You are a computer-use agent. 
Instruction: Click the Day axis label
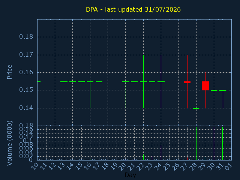[130, 175]
